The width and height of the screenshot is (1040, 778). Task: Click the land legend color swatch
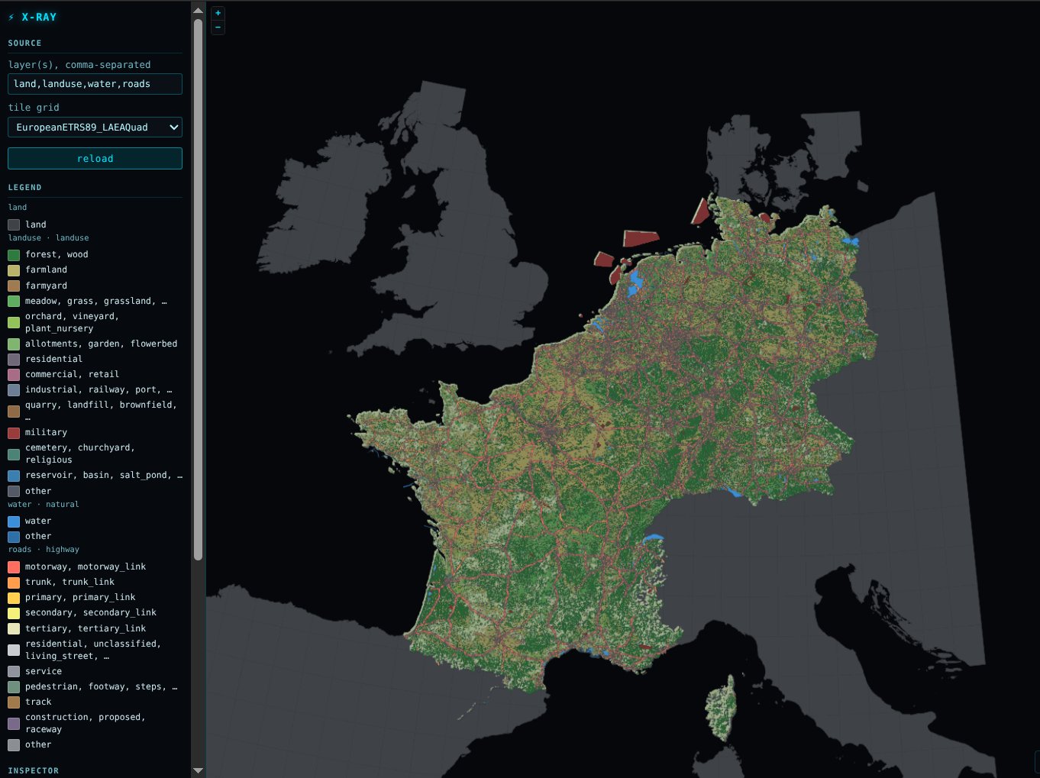pyautogui.click(x=14, y=224)
